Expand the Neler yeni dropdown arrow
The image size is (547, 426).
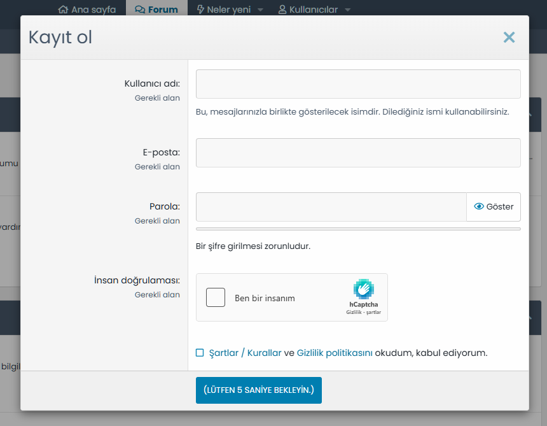click(260, 10)
